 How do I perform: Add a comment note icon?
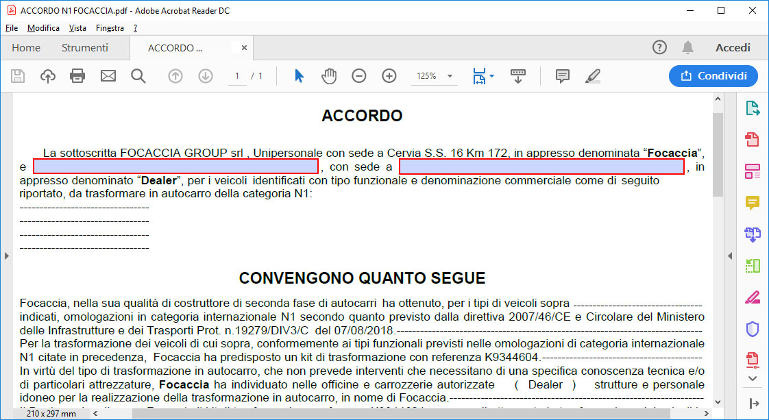pyautogui.click(x=563, y=76)
